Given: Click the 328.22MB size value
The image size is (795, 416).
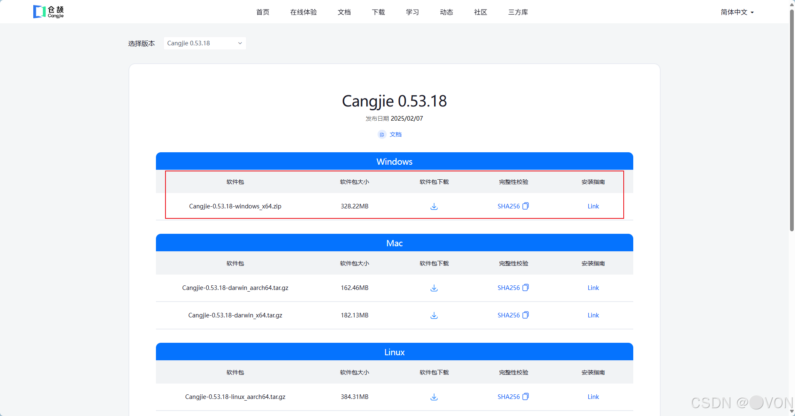Looking at the screenshot, I should (355, 206).
